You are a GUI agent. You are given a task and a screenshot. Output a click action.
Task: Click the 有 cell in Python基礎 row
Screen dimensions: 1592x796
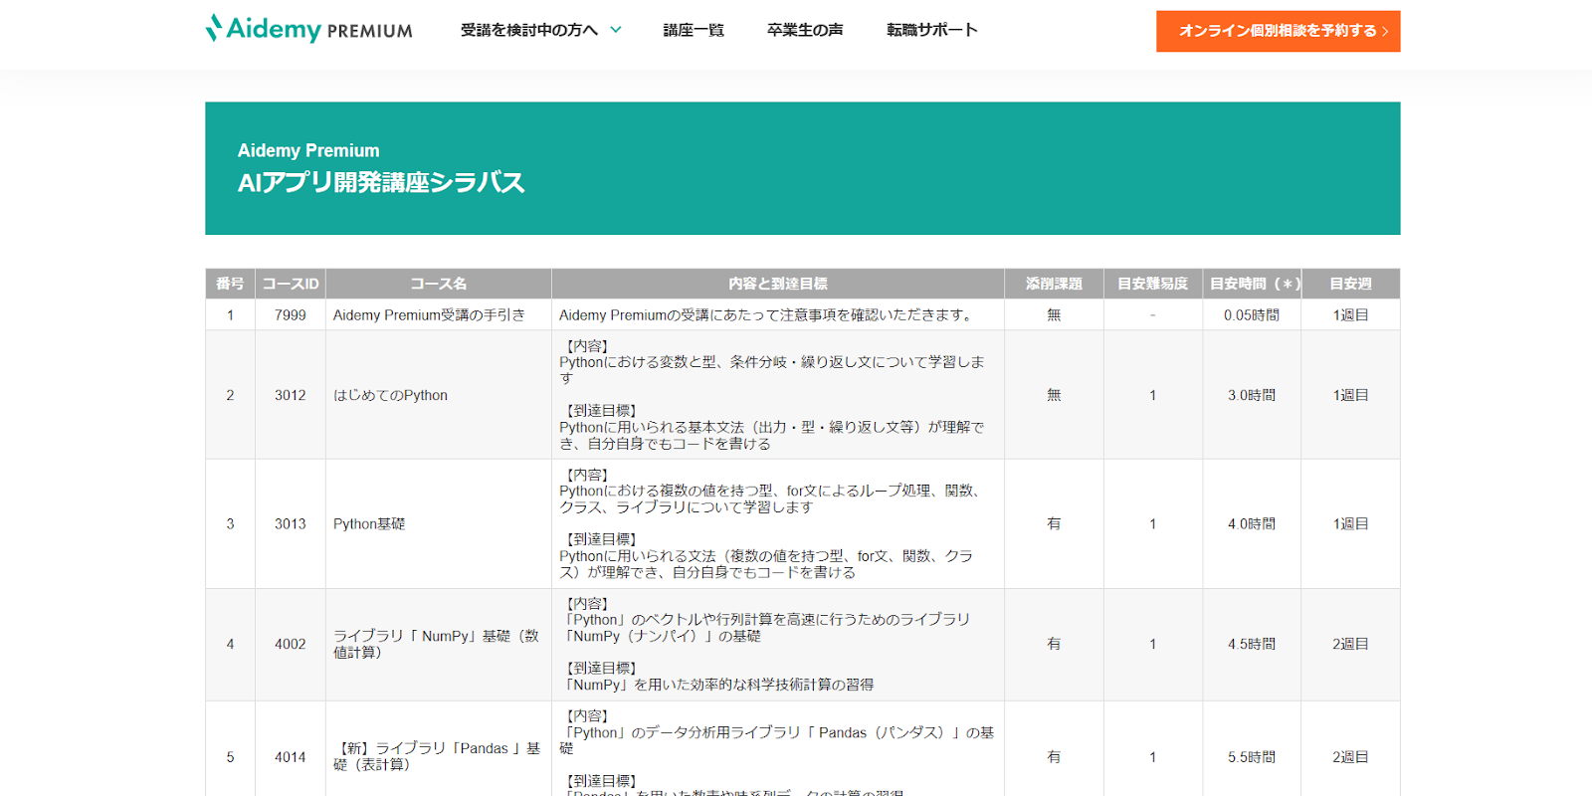[x=1054, y=523]
